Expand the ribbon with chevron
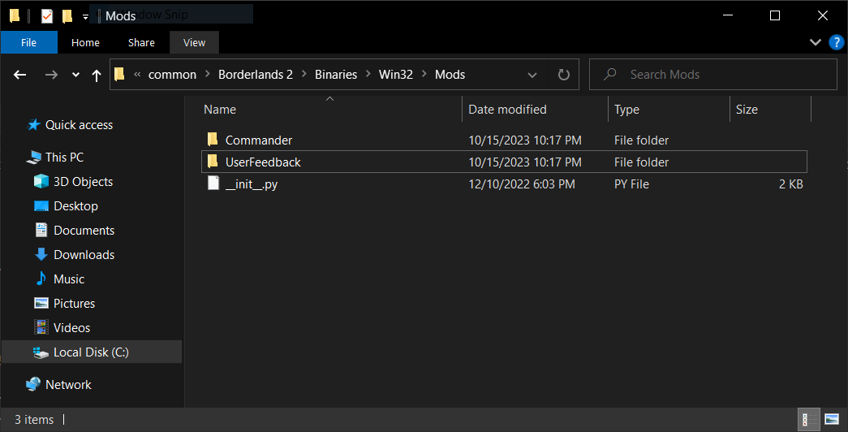Viewport: 848px width, 432px height. tap(815, 42)
